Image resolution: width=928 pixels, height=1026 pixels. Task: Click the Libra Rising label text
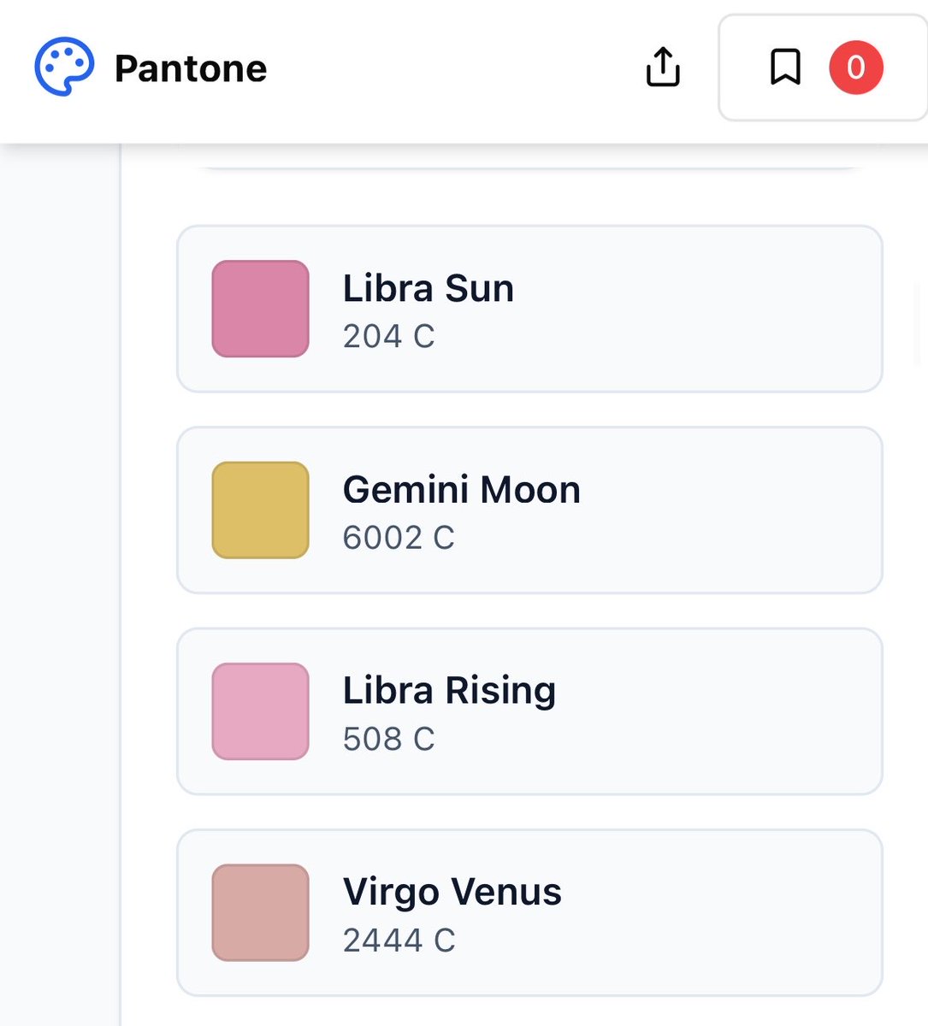pyautogui.click(x=449, y=691)
